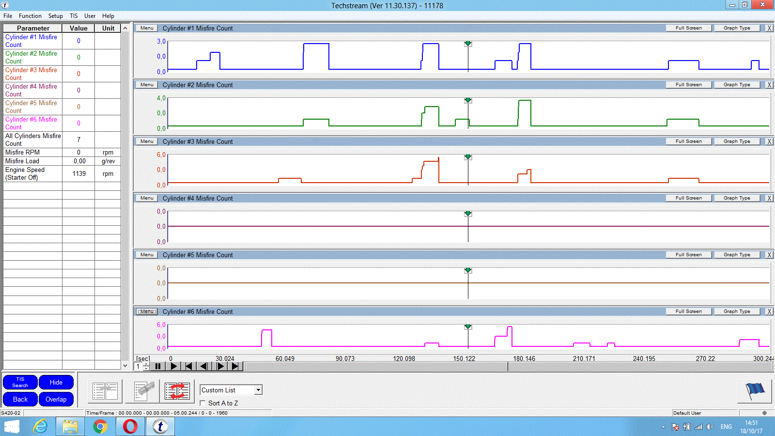Open the Function menu

tap(30, 16)
